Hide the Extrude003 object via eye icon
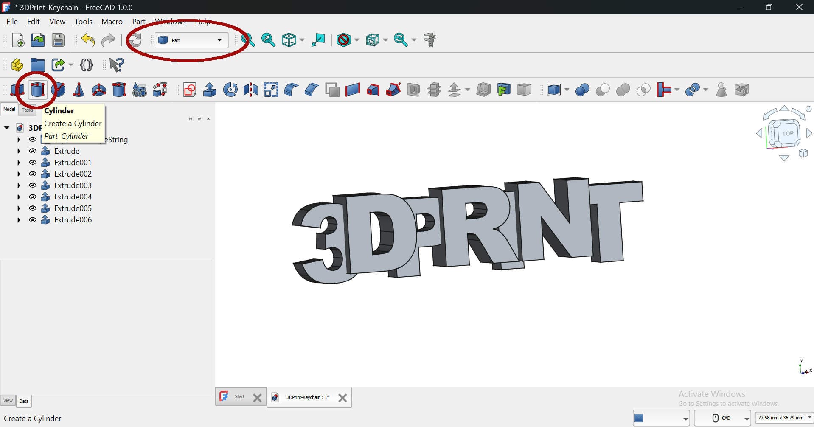 pos(32,185)
